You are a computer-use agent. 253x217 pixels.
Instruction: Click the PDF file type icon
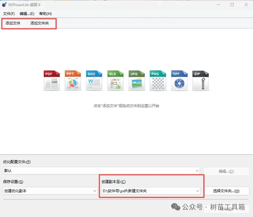[x=52, y=80]
